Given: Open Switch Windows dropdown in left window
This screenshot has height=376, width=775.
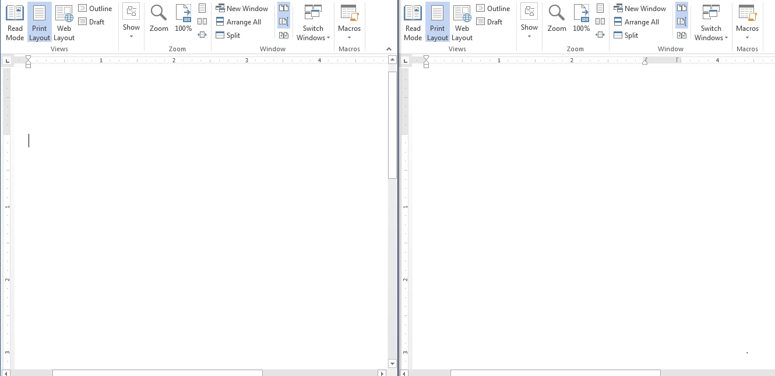Looking at the screenshot, I should coord(313,23).
